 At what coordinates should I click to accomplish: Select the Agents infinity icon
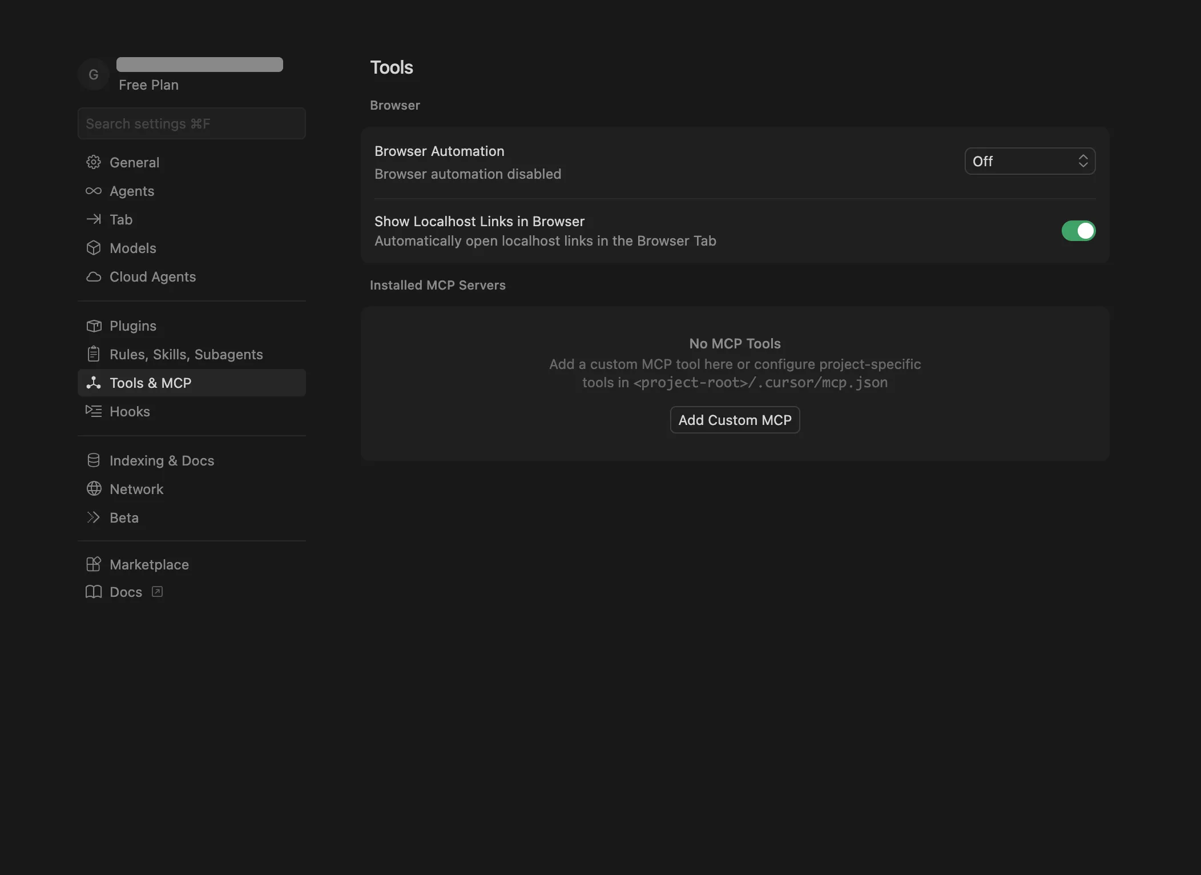tap(94, 191)
